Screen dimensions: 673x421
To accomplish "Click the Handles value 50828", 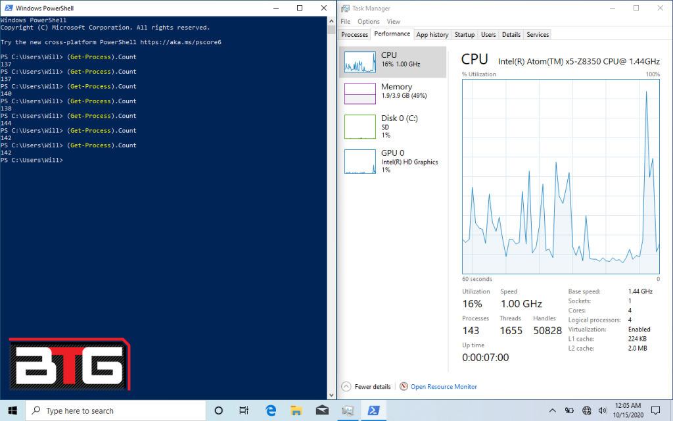I will coord(547,331).
